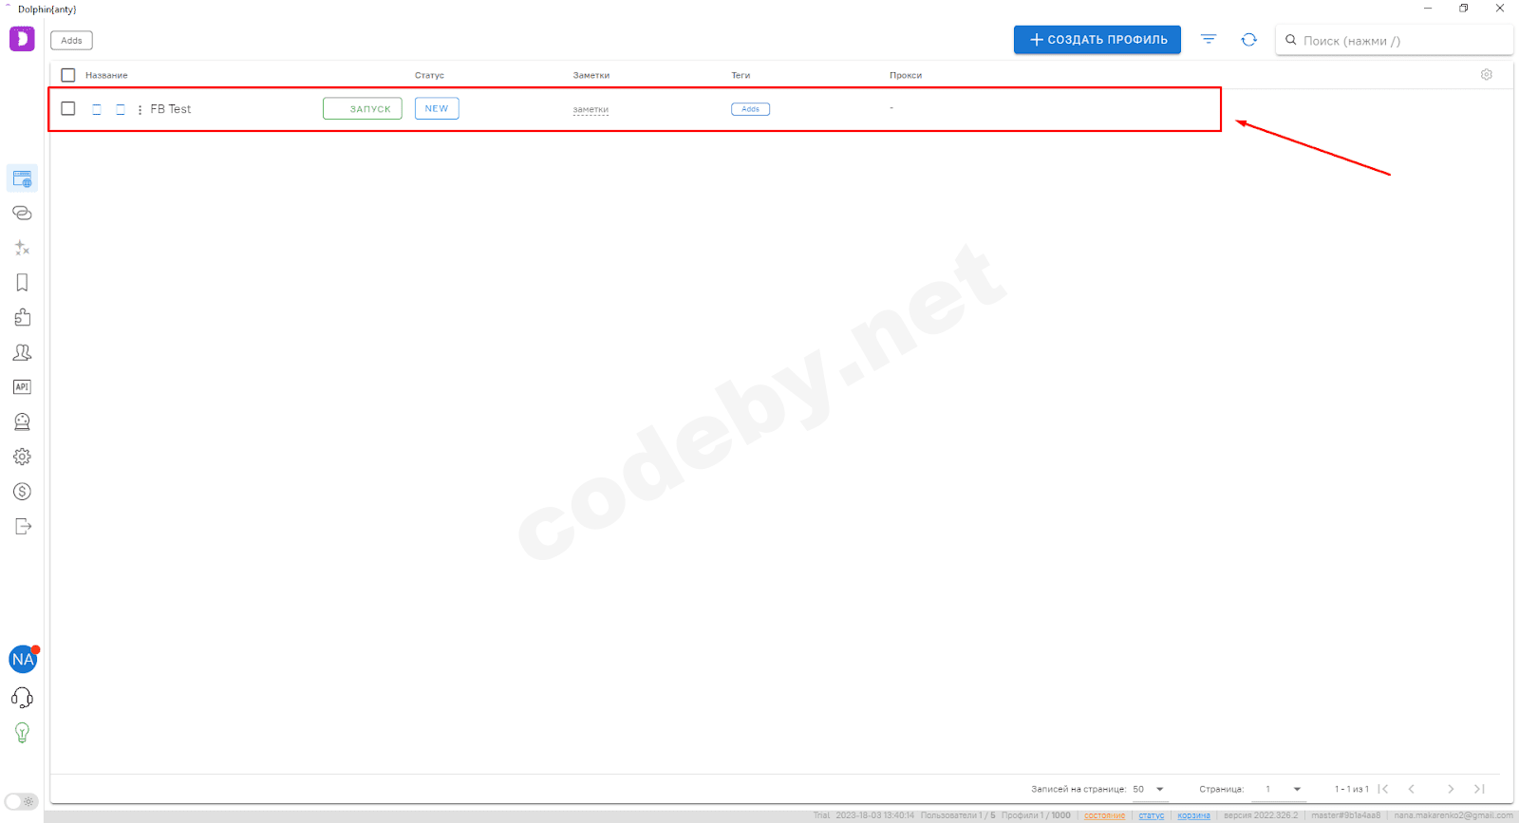Click the master#9b1a4aa8 status text

point(1346,815)
